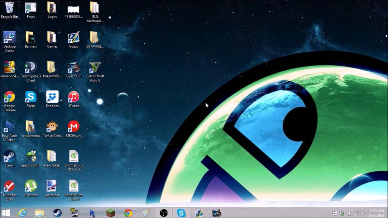
Task: Select the Games folder on desktop
Action: pyautogui.click(x=52, y=40)
